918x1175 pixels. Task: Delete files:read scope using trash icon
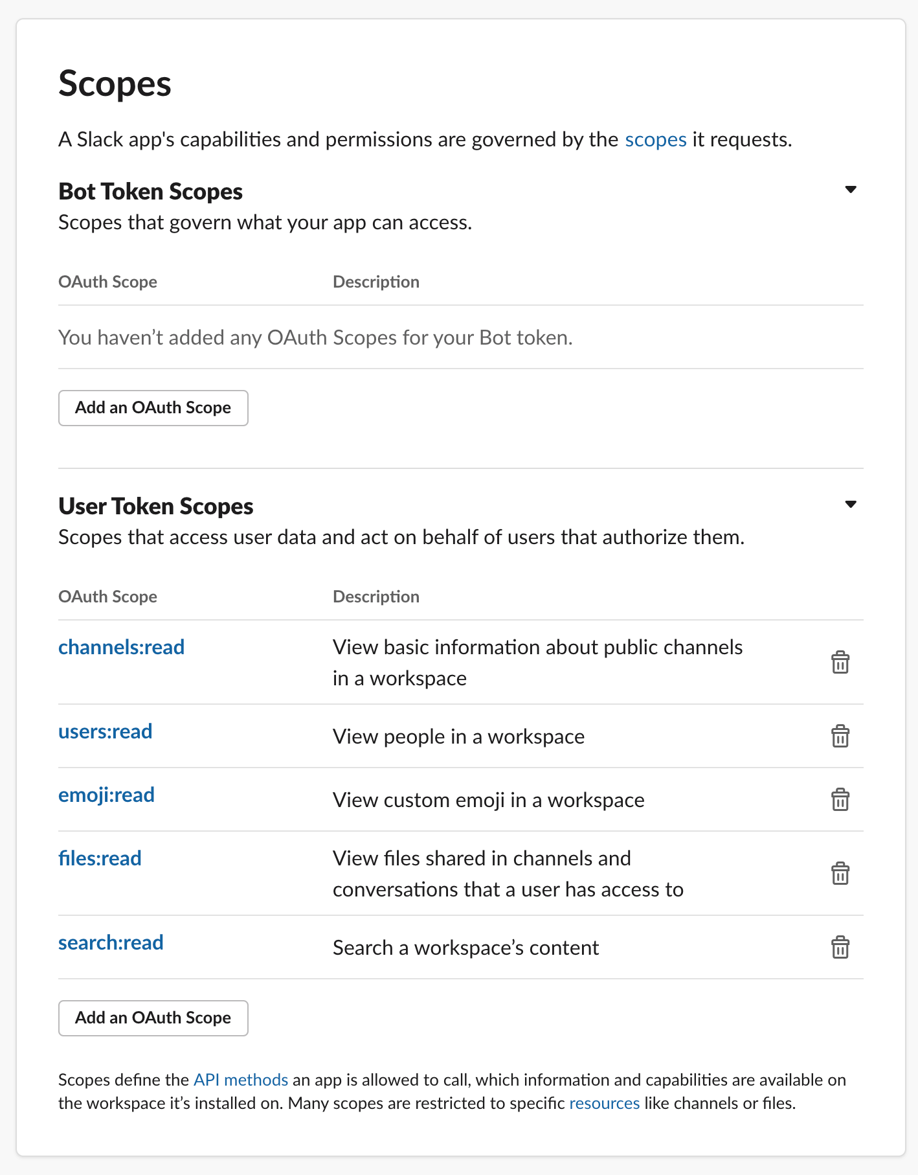tap(840, 874)
